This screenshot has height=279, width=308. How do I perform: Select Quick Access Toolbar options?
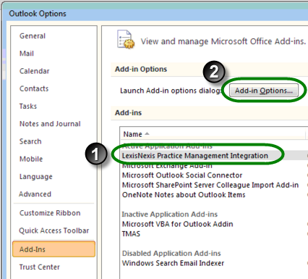pos(54,230)
